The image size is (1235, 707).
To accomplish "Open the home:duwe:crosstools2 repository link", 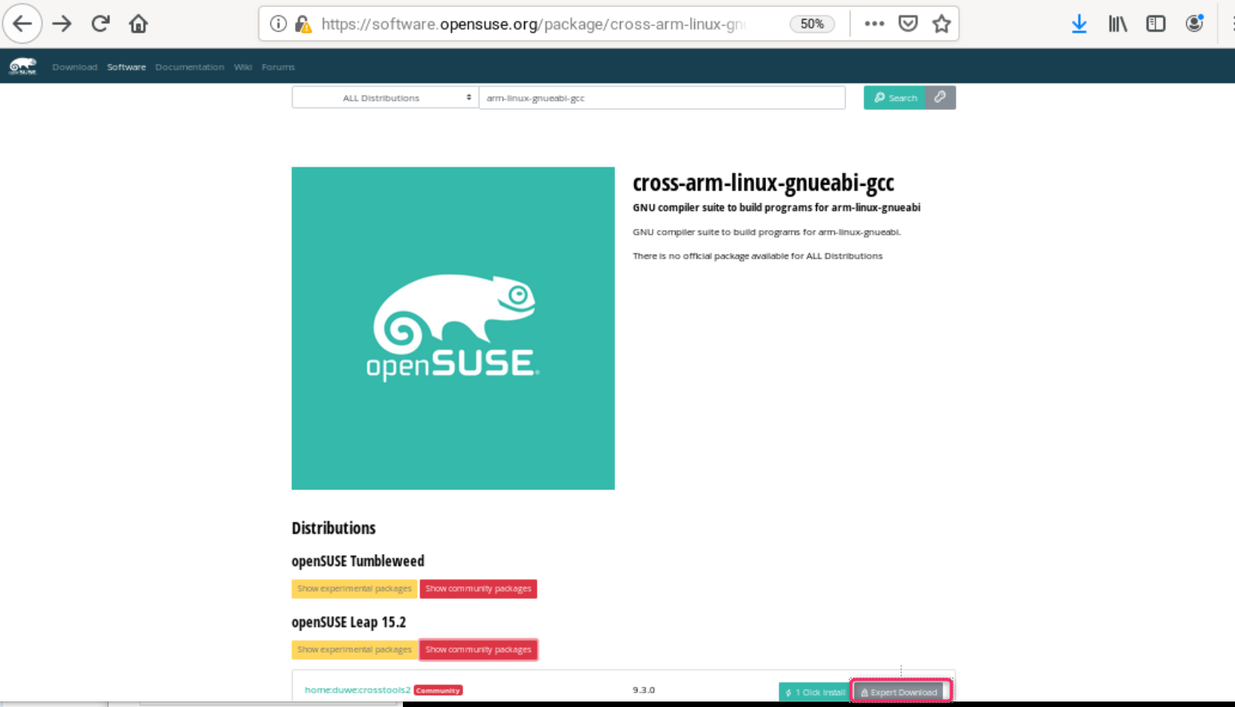I will (357, 689).
